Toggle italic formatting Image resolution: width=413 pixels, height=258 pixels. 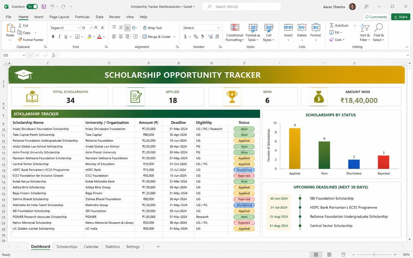pyautogui.click(x=60, y=37)
